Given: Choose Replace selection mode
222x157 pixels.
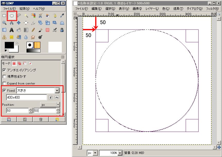Looking at the screenshot, I should click(x=14, y=63).
